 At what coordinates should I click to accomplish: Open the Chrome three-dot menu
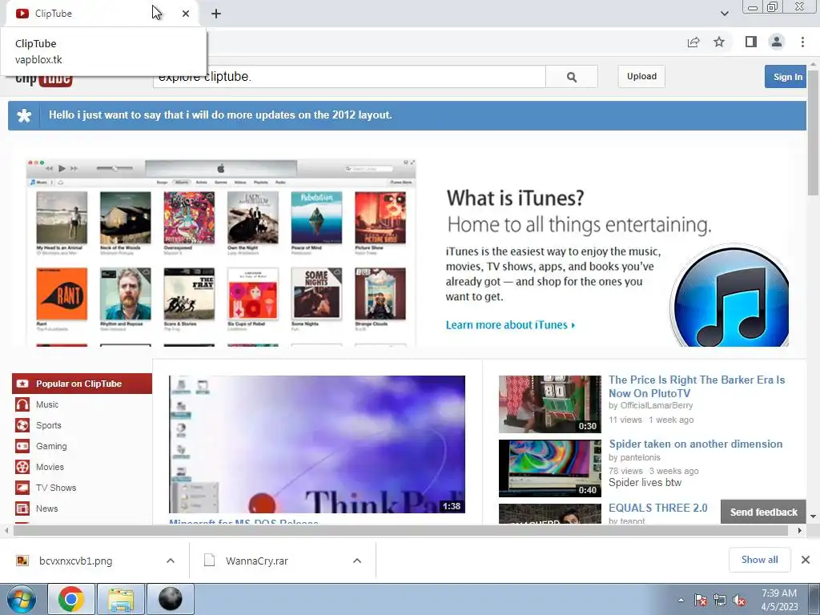[x=802, y=42]
